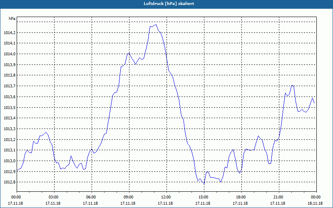Select the 1013,7 y-axis label
Image resolution: width=333 pixels, height=208 pixels.
coord(10,86)
